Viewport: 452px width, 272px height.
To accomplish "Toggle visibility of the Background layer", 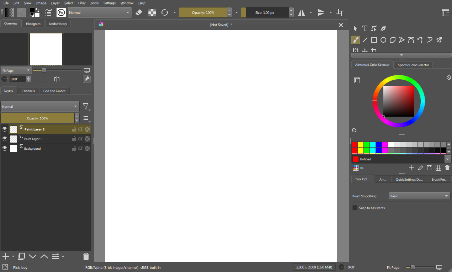I will [5, 149].
